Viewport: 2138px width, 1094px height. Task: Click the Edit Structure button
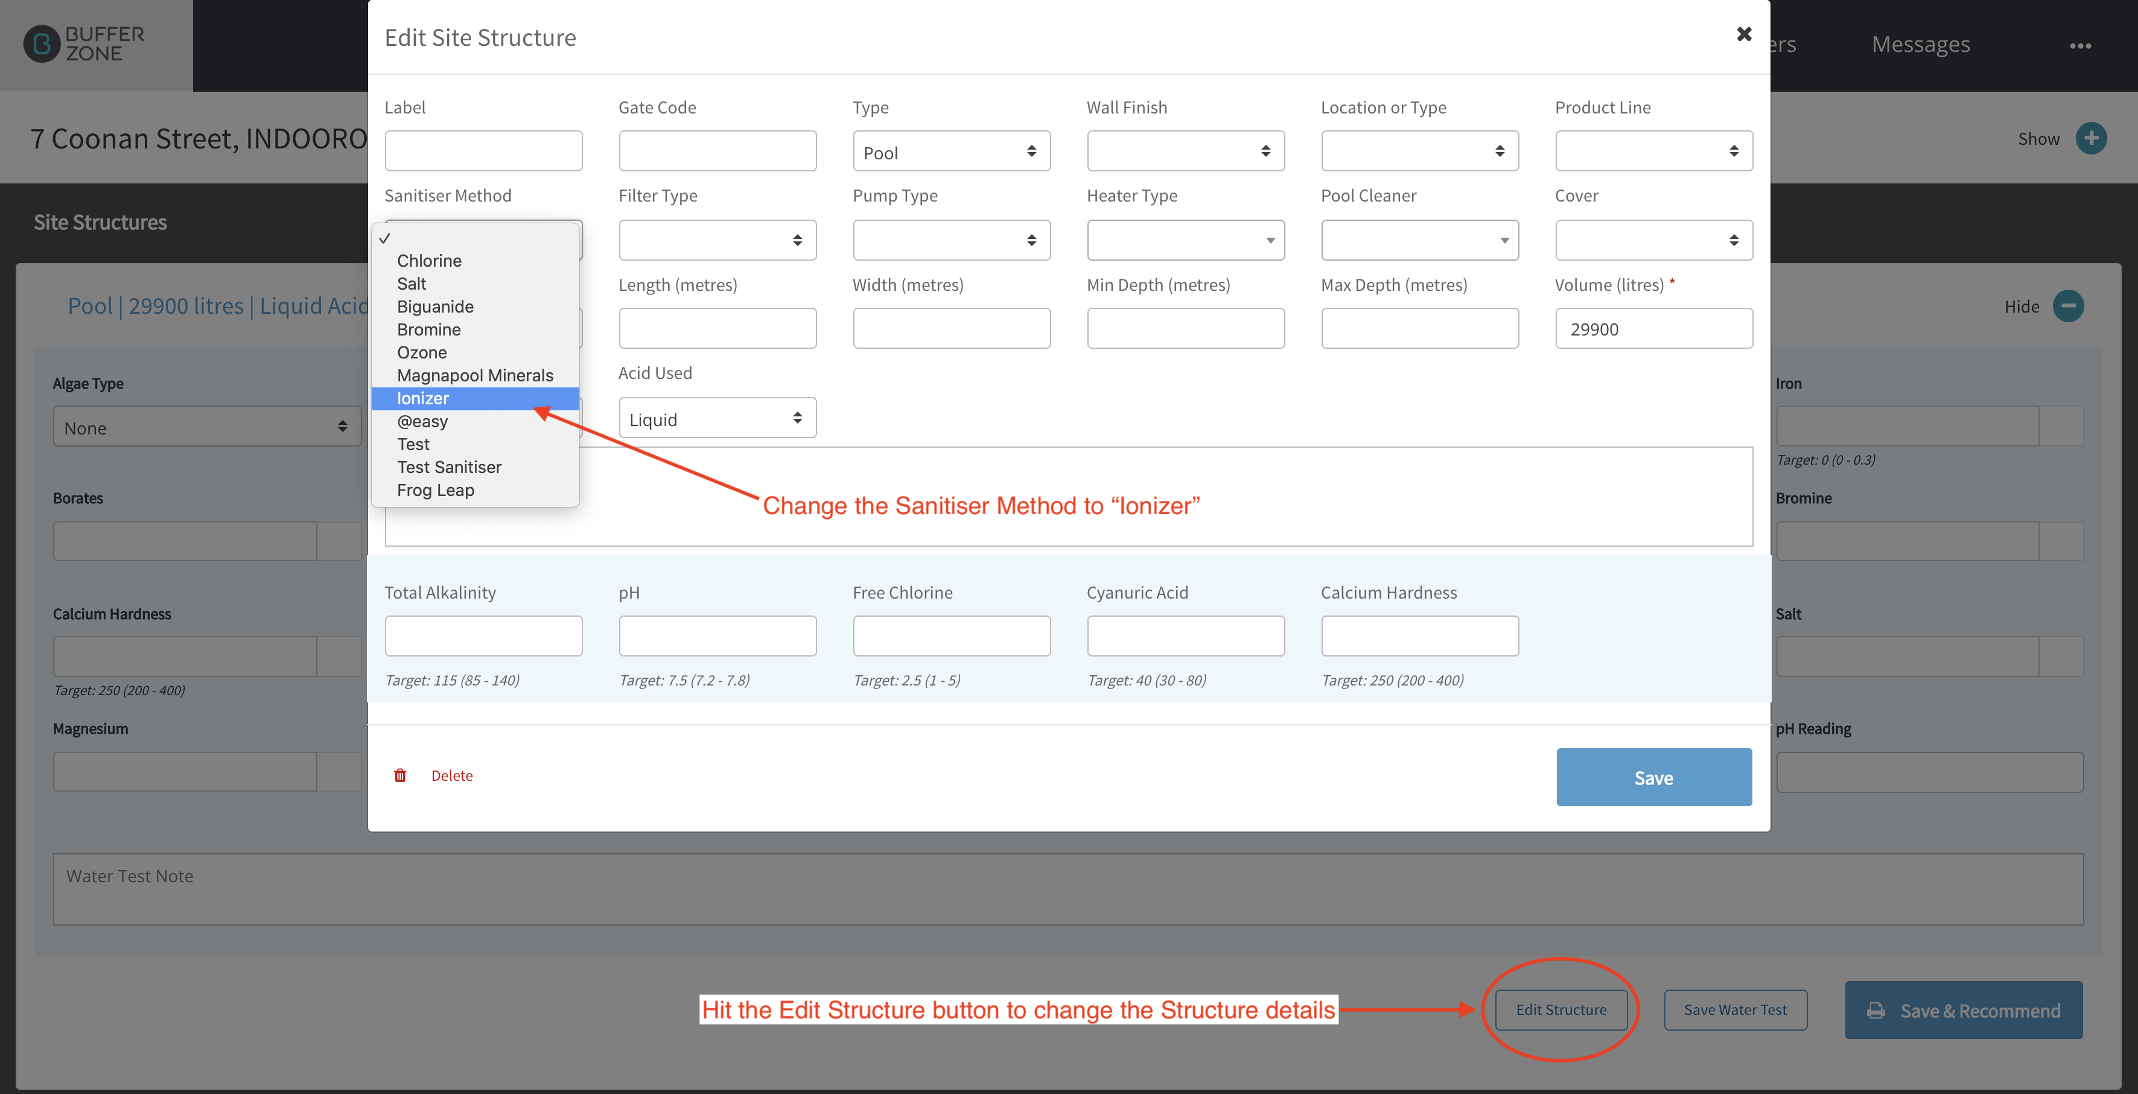pyautogui.click(x=1561, y=1010)
